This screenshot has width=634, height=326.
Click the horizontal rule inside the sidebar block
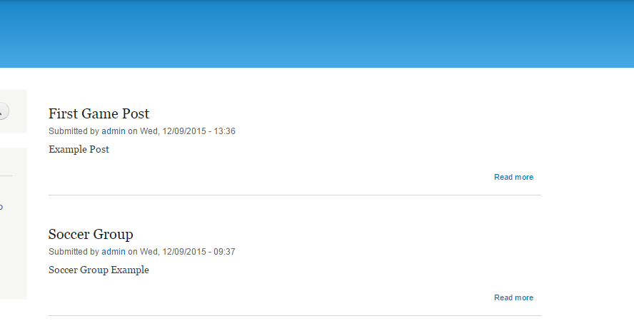click(6, 175)
